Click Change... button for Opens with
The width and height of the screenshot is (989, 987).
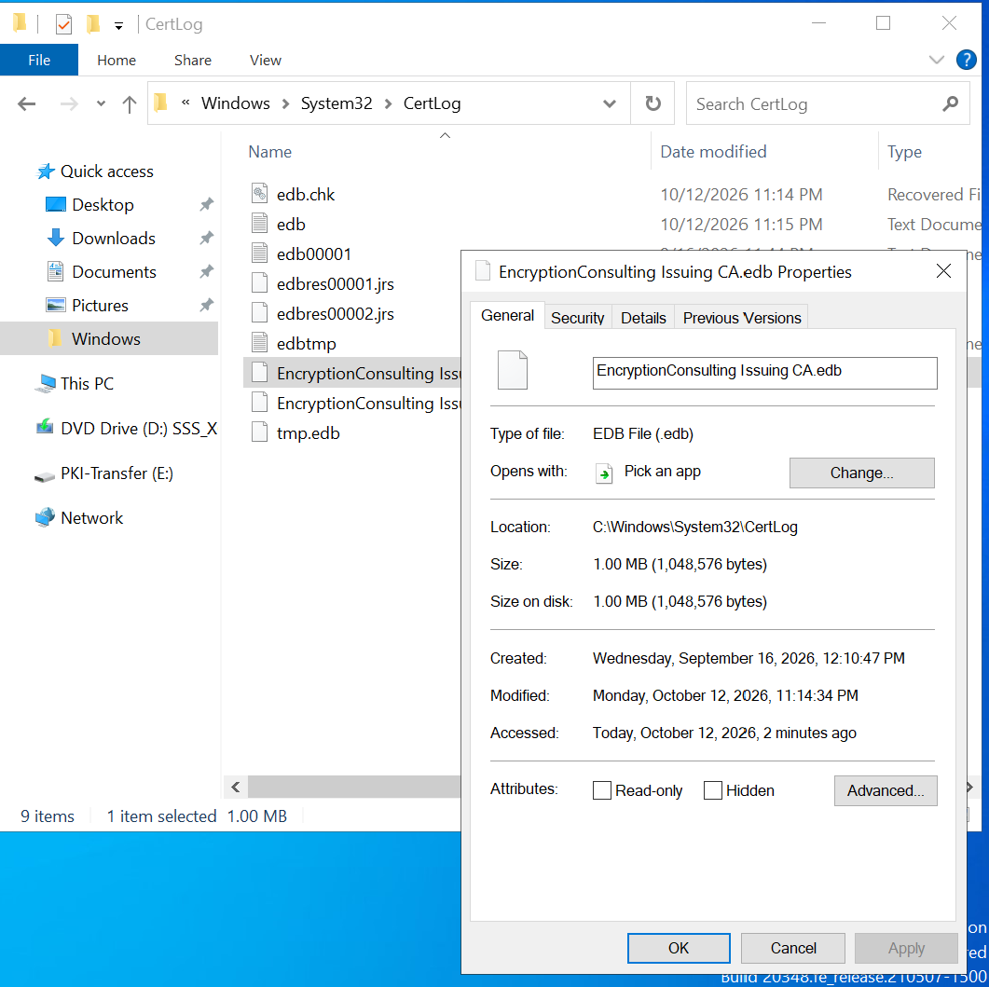861,473
